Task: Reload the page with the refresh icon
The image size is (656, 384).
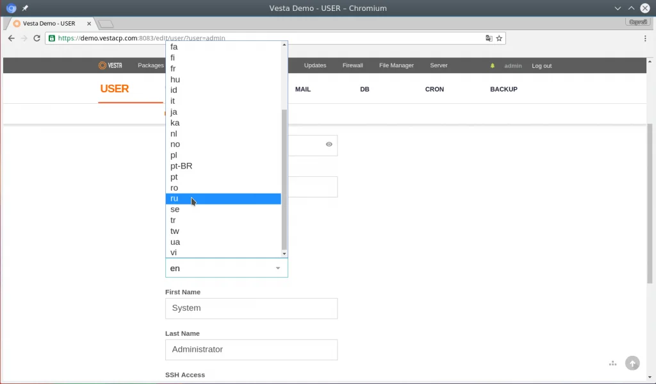Action: coord(37,38)
